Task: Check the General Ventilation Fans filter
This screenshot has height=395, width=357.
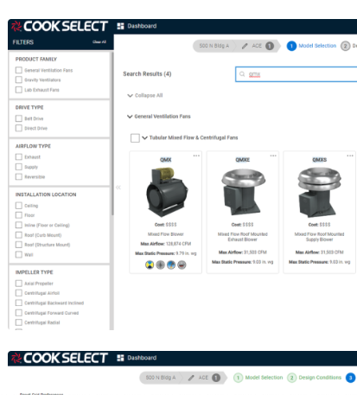Action: (x=19, y=70)
